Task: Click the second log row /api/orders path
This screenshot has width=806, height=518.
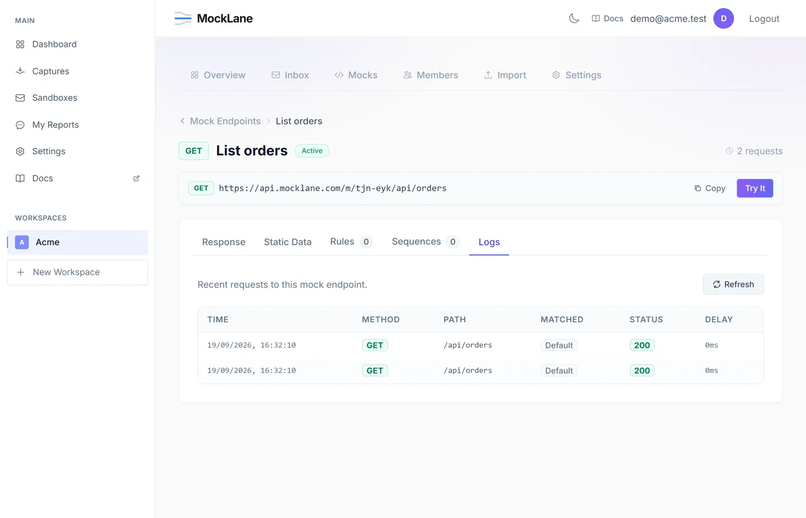Action: click(x=468, y=371)
